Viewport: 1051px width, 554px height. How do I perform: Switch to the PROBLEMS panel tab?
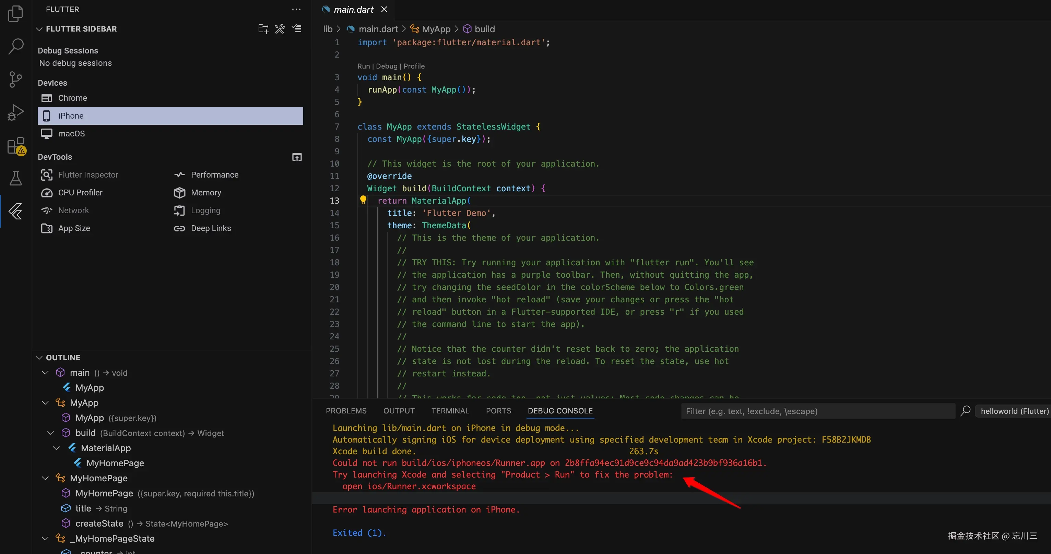pos(346,411)
